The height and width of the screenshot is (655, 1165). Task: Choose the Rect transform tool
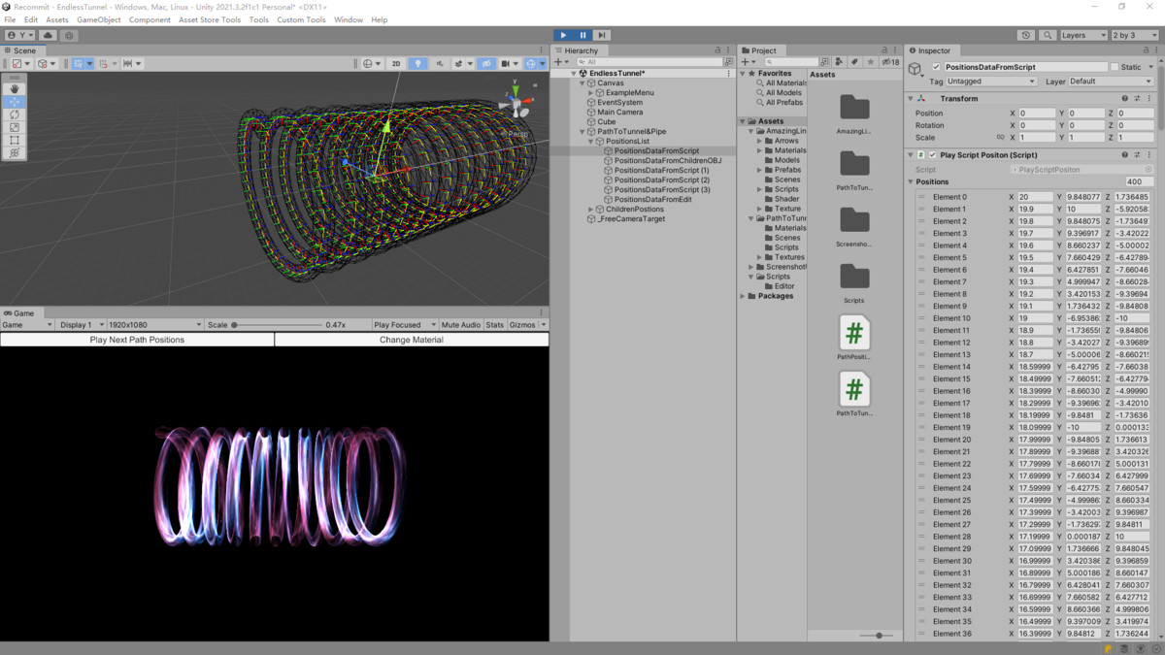(x=15, y=140)
